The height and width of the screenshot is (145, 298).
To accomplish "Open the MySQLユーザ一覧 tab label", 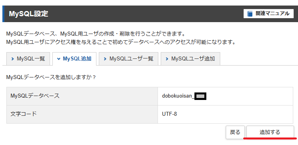I will click(131, 59).
